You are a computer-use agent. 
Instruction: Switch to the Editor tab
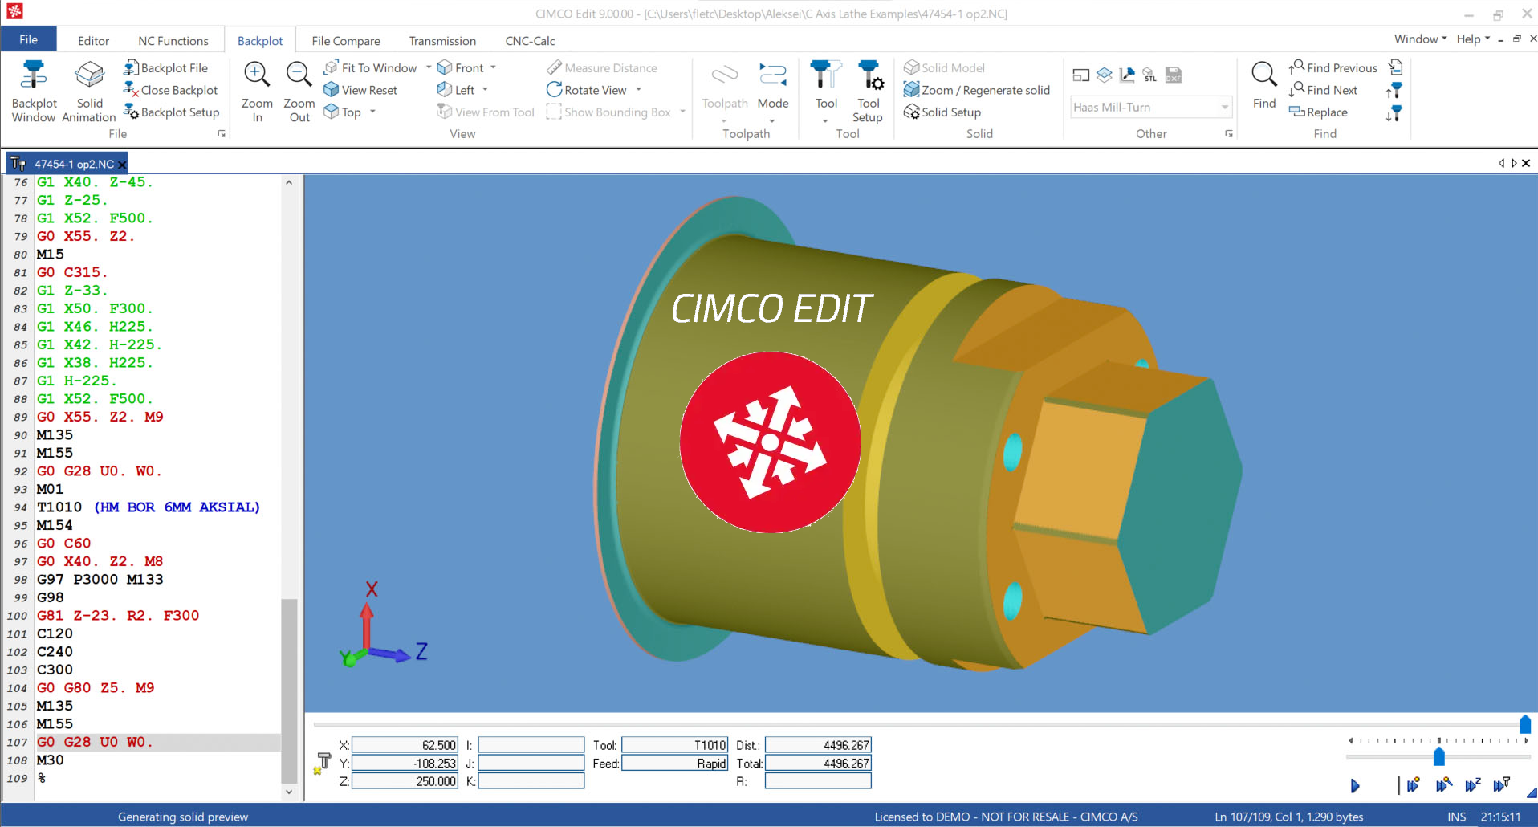(x=93, y=41)
